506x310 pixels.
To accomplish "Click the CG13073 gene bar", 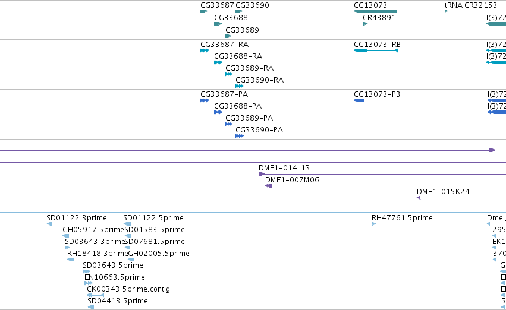I will [x=375, y=11].
